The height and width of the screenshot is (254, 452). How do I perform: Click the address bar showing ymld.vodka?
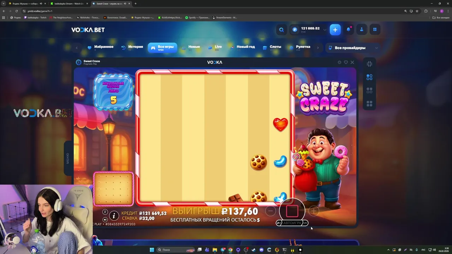point(212,11)
